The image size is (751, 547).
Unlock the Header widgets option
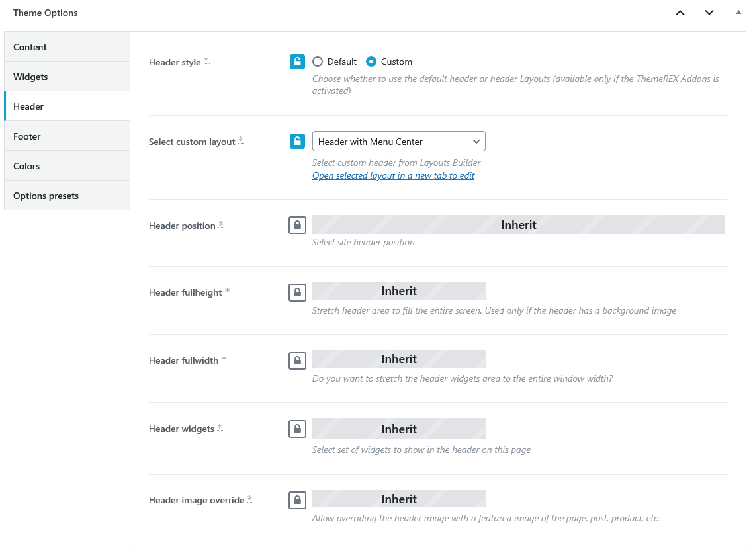[297, 429]
